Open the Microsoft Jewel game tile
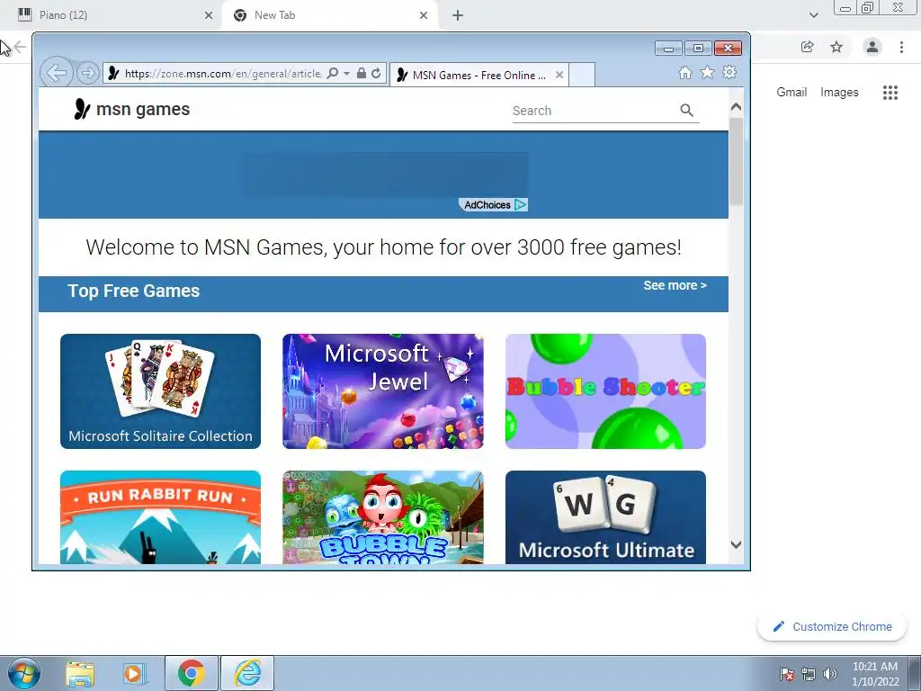 383,391
